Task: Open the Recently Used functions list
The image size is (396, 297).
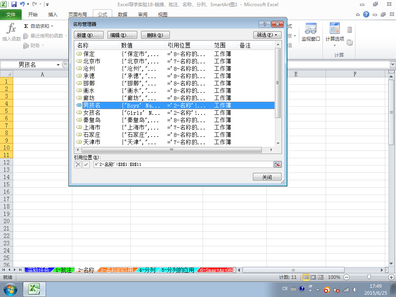Action: tap(45, 36)
